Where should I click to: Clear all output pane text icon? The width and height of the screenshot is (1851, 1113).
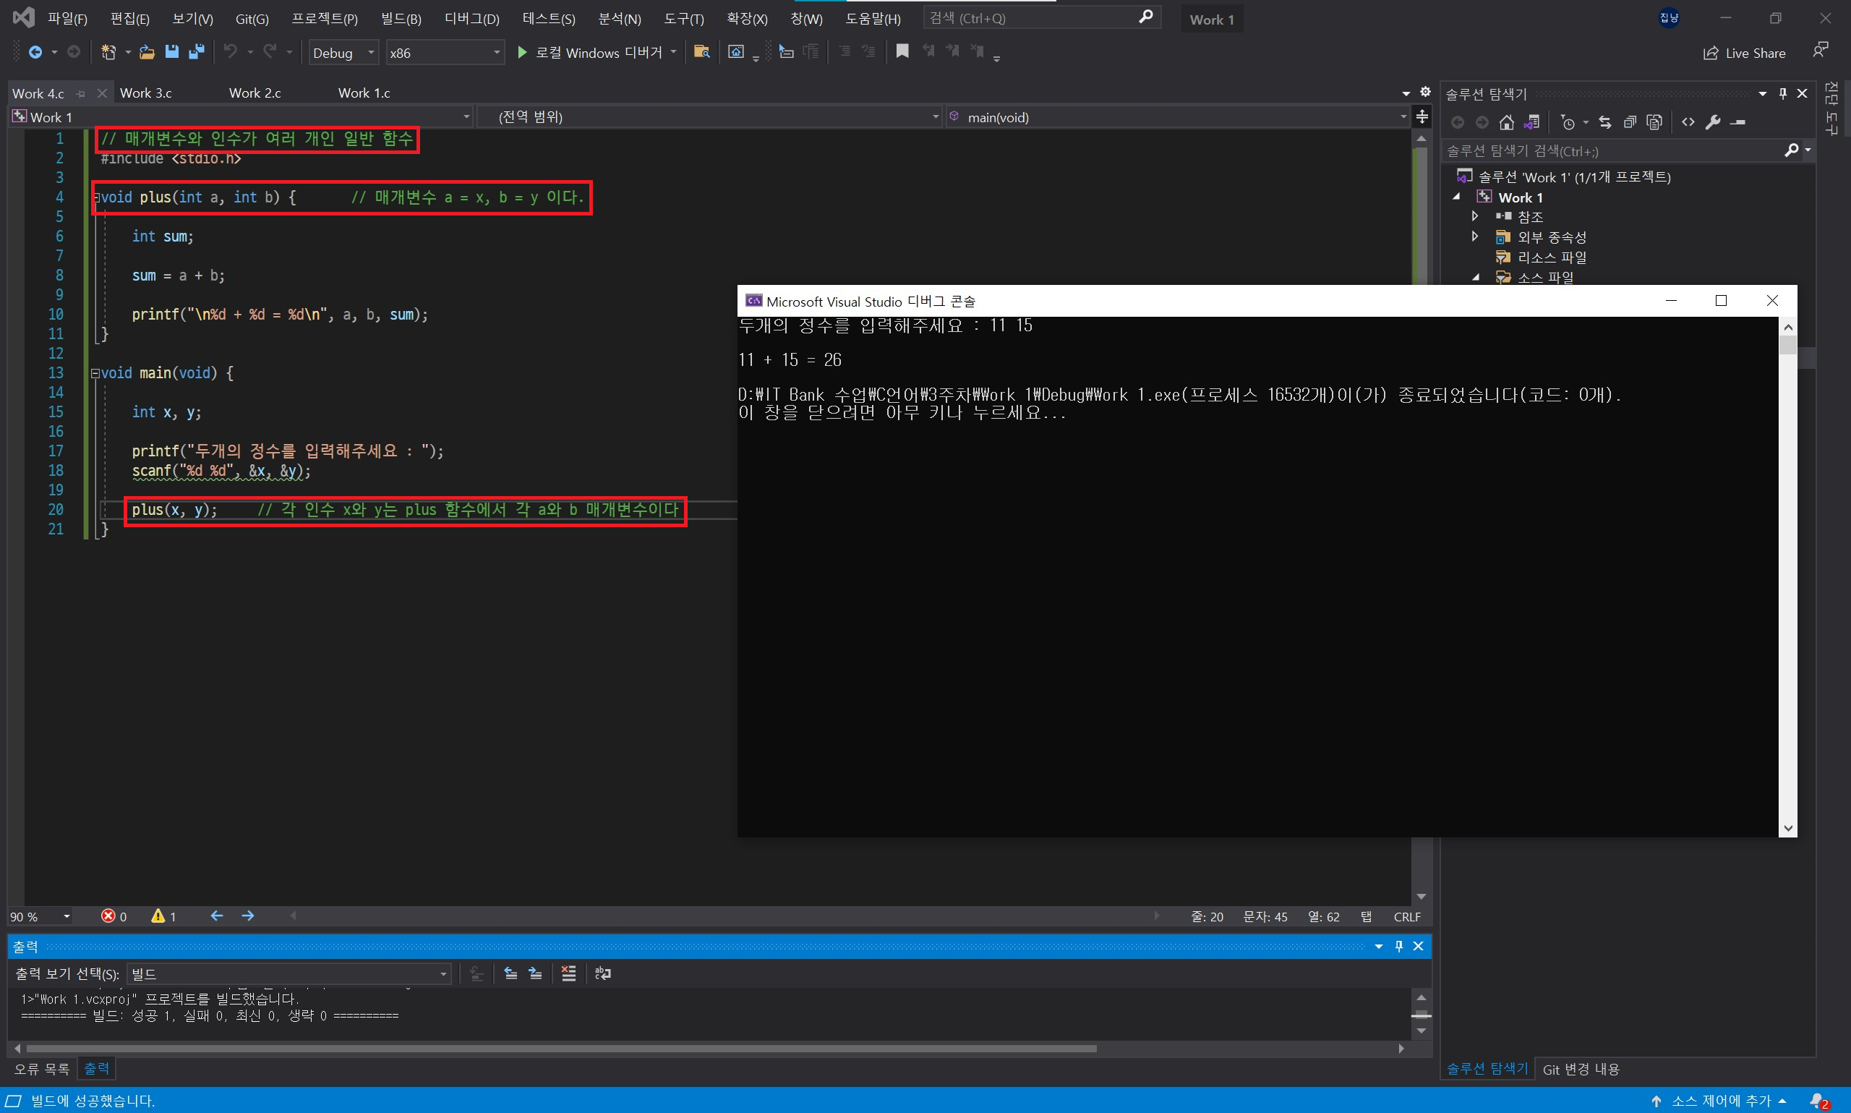pos(568,973)
